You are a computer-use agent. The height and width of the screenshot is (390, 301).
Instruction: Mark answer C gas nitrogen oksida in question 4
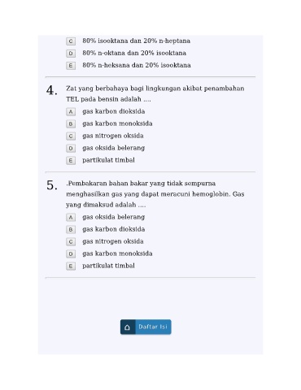(71, 136)
